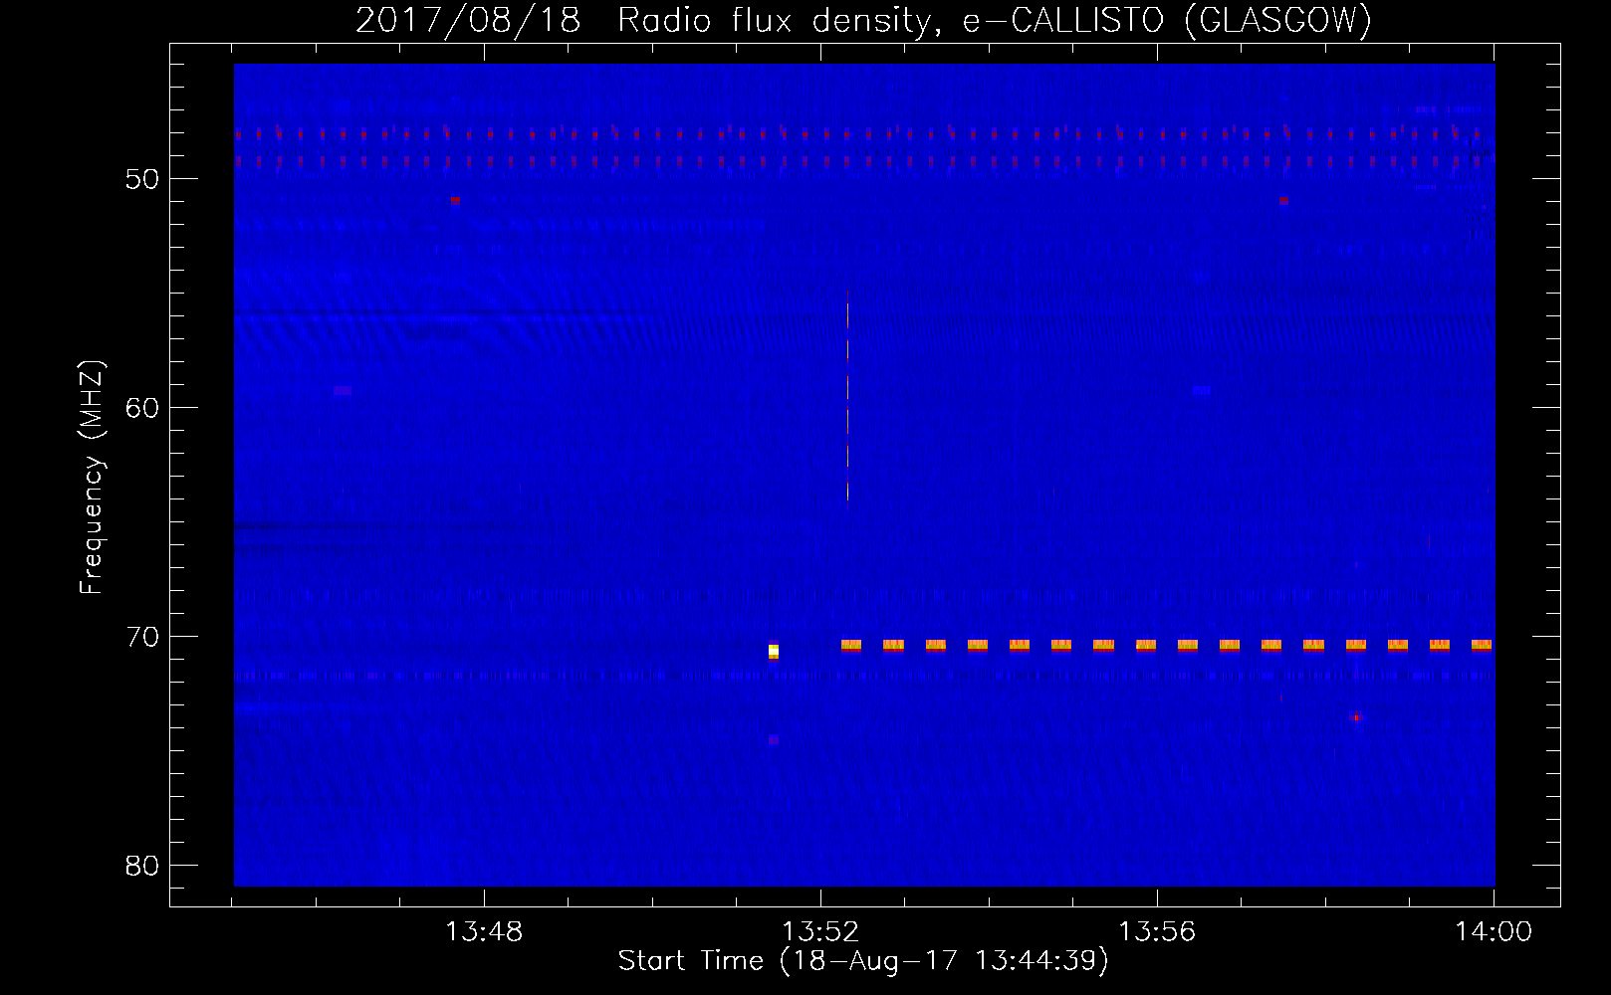Click the 14:00 time tick label
Screen dimensions: 1611x995
click(x=1494, y=932)
